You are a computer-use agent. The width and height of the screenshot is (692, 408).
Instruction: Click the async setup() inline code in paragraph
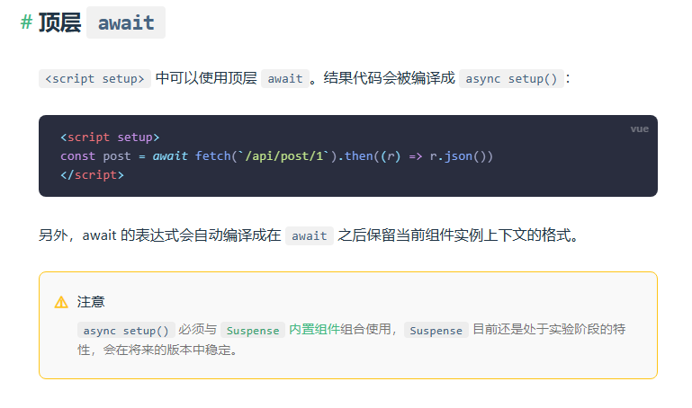(511, 78)
